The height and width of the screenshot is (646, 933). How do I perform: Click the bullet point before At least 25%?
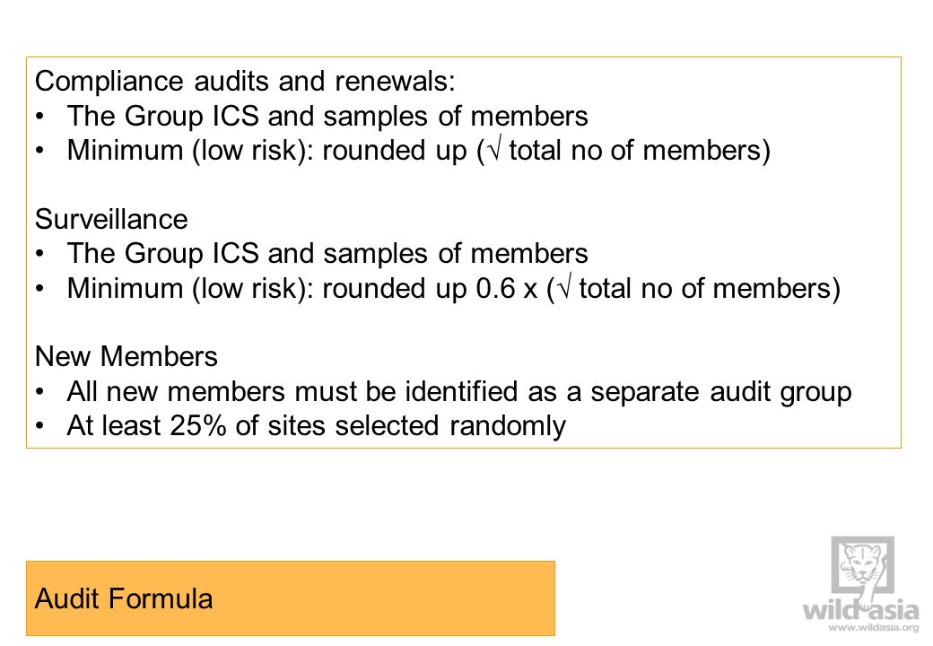[x=39, y=426]
